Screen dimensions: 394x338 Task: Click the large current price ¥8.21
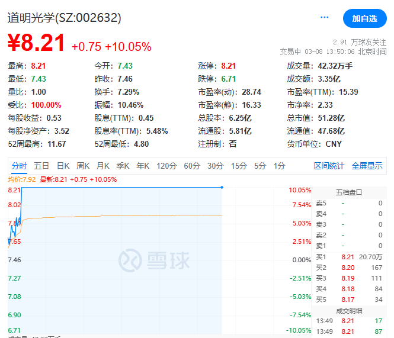click(36, 43)
